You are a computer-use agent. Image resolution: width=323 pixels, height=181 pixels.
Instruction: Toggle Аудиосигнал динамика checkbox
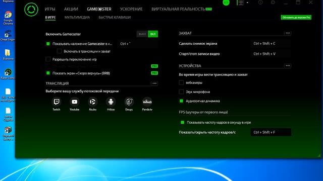pos(181,101)
